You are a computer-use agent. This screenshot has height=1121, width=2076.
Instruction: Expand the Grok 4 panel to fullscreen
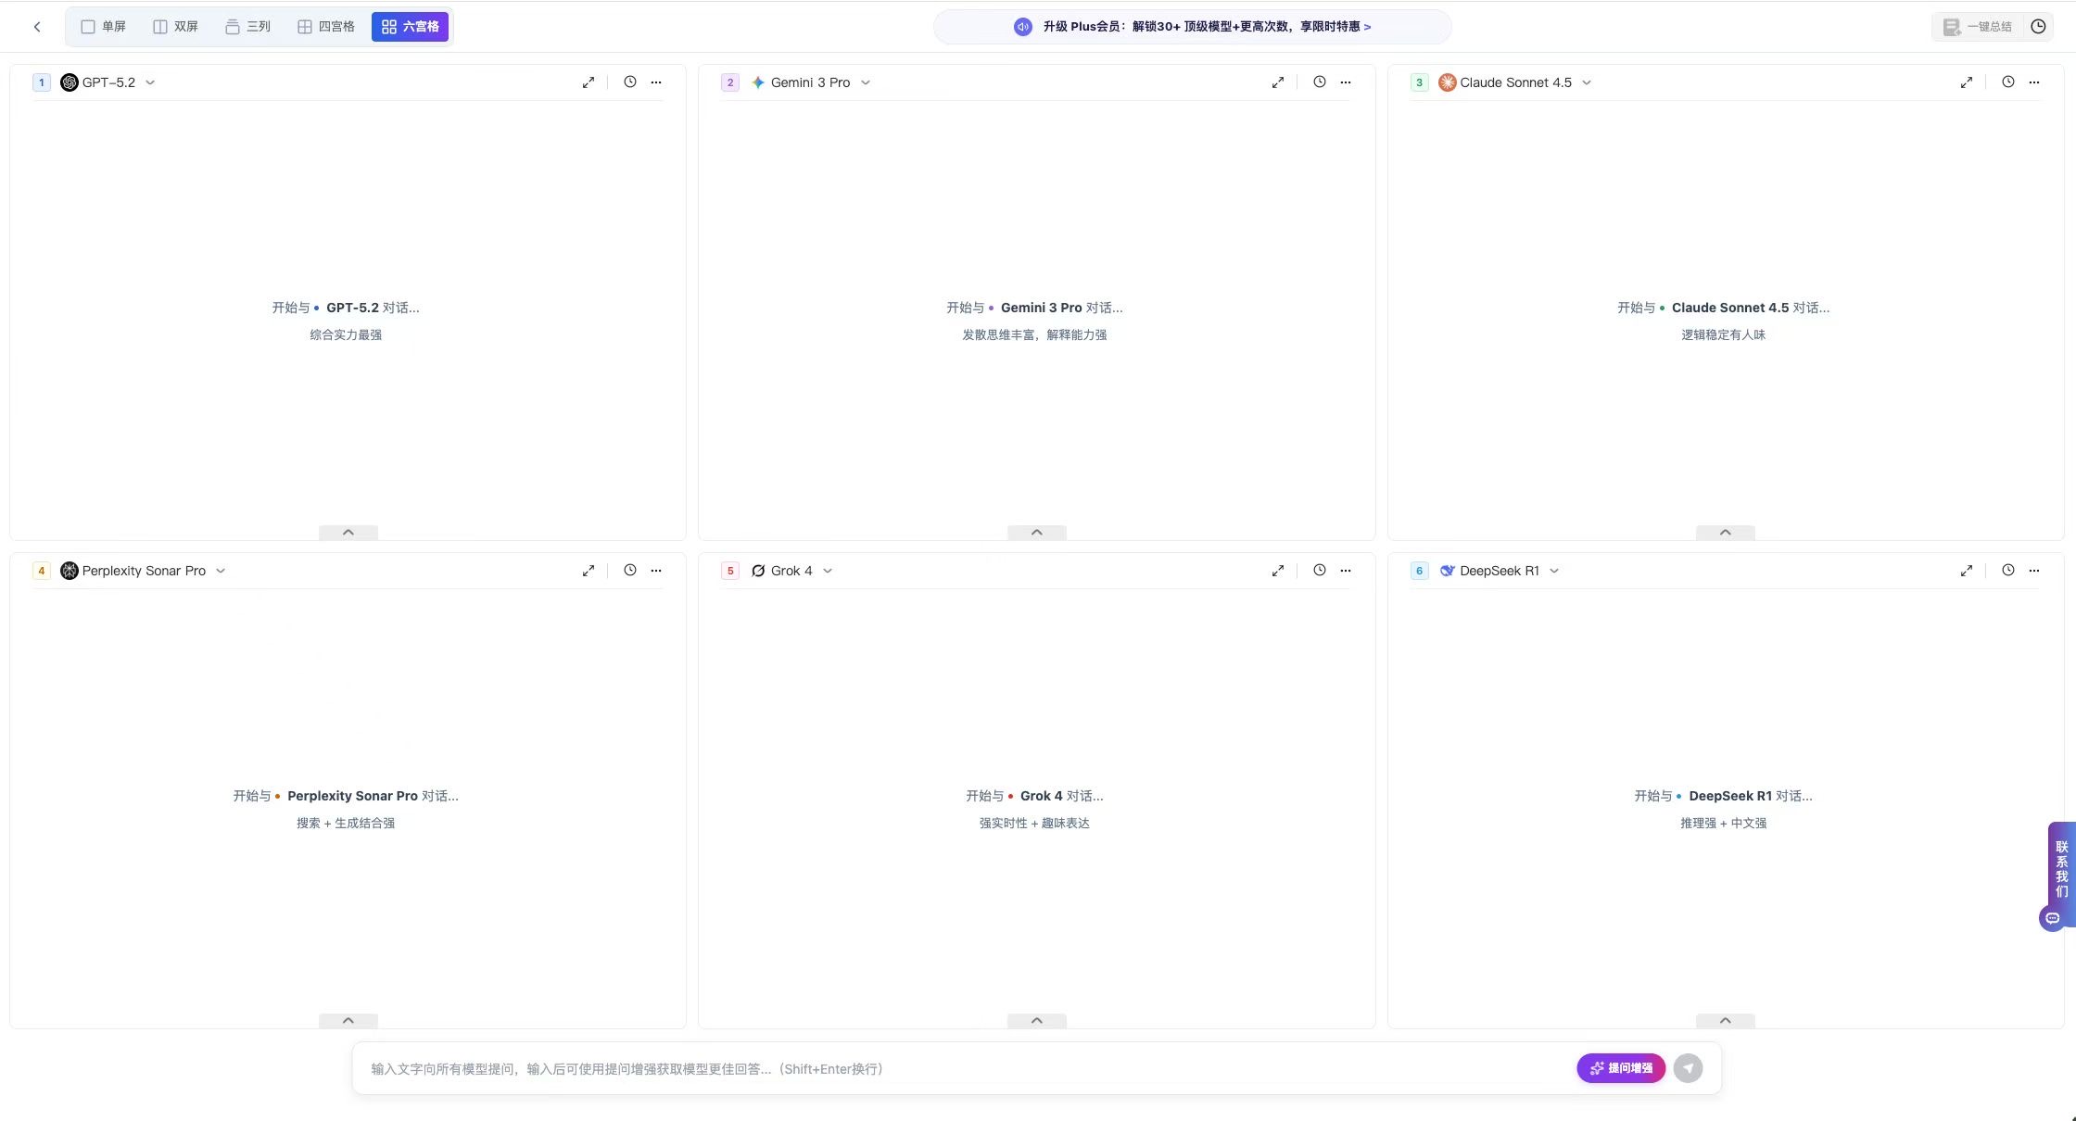coord(1277,571)
